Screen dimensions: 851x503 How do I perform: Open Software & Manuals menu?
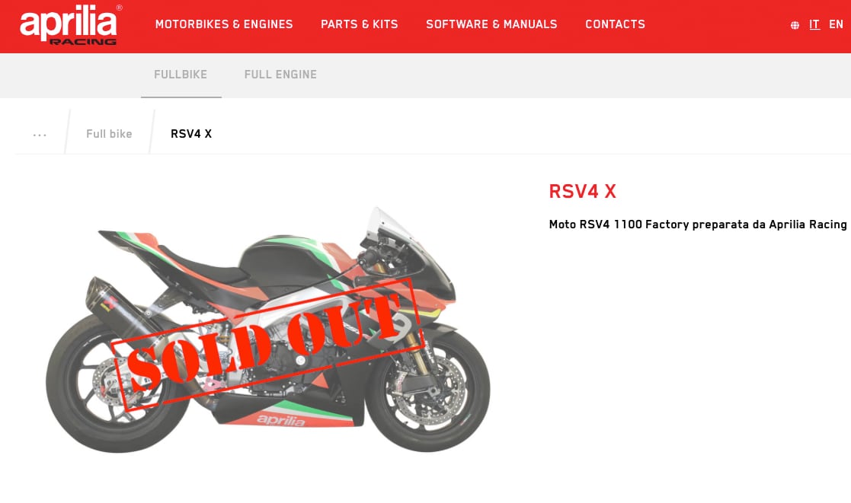[491, 24]
